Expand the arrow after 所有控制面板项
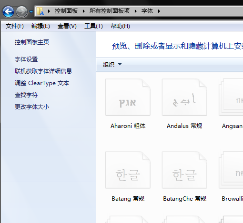 coord(136,11)
